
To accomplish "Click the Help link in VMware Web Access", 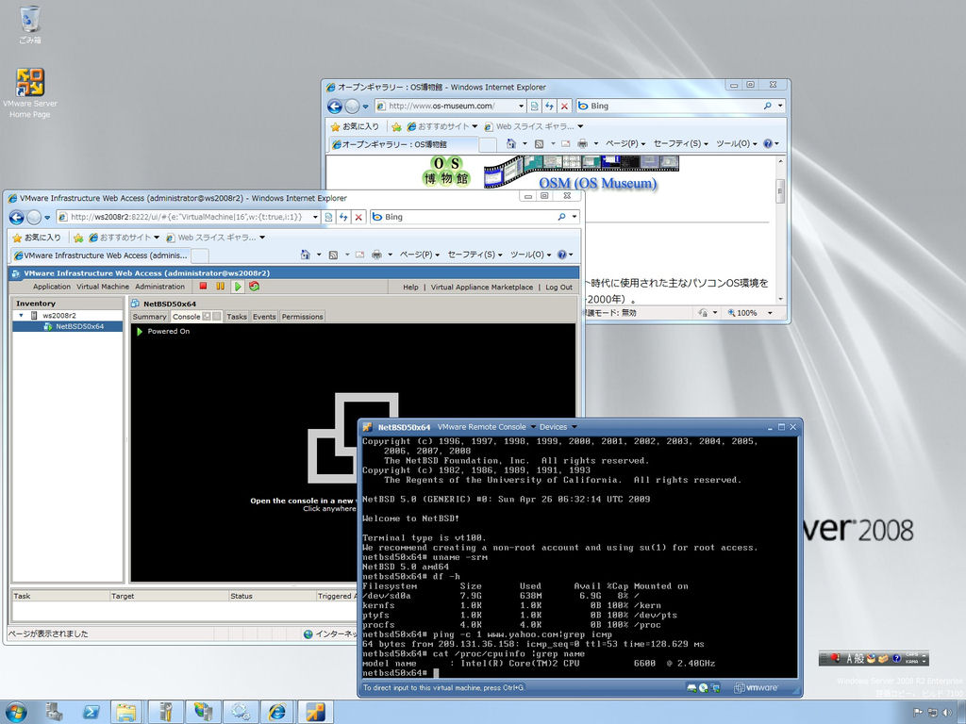I will [410, 287].
